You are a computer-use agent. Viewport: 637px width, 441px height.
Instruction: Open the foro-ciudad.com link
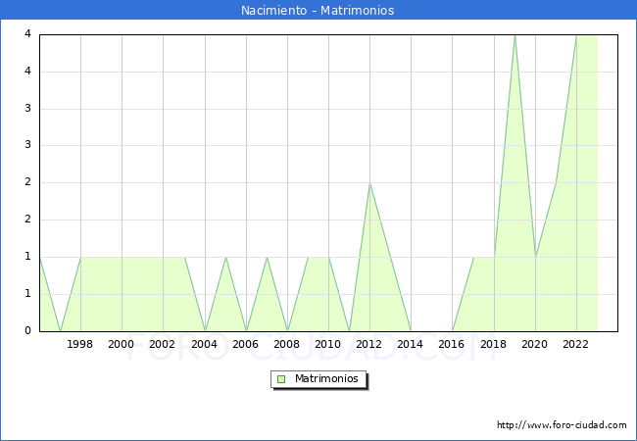[562, 425]
